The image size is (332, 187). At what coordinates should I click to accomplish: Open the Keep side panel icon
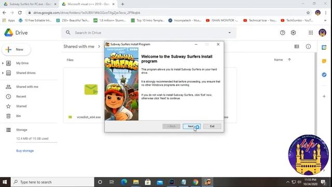pyautogui.click(x=324, y=61)
